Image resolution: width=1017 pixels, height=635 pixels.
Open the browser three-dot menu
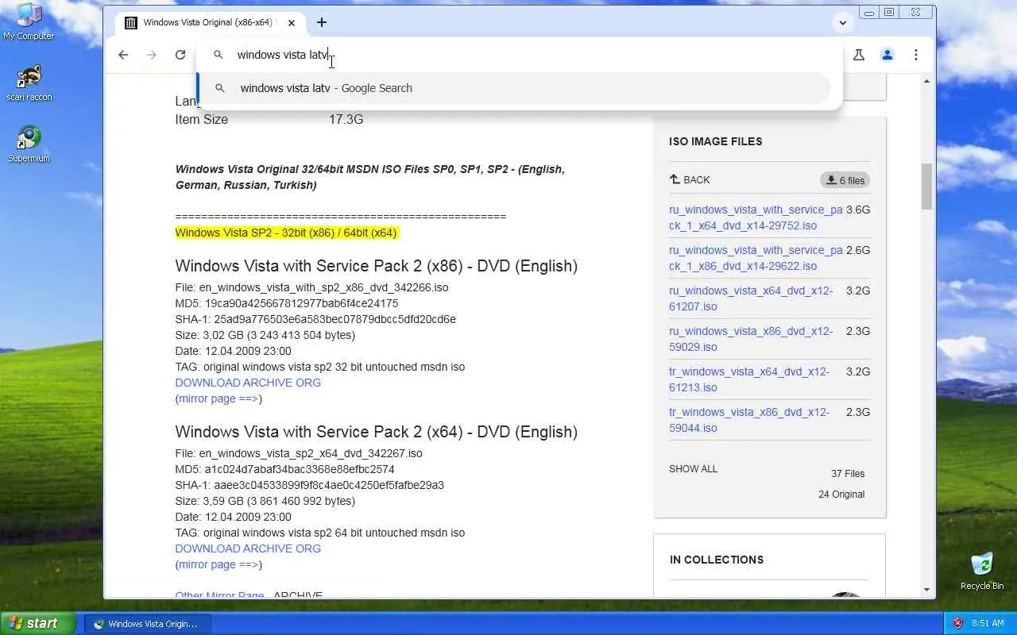916,55
